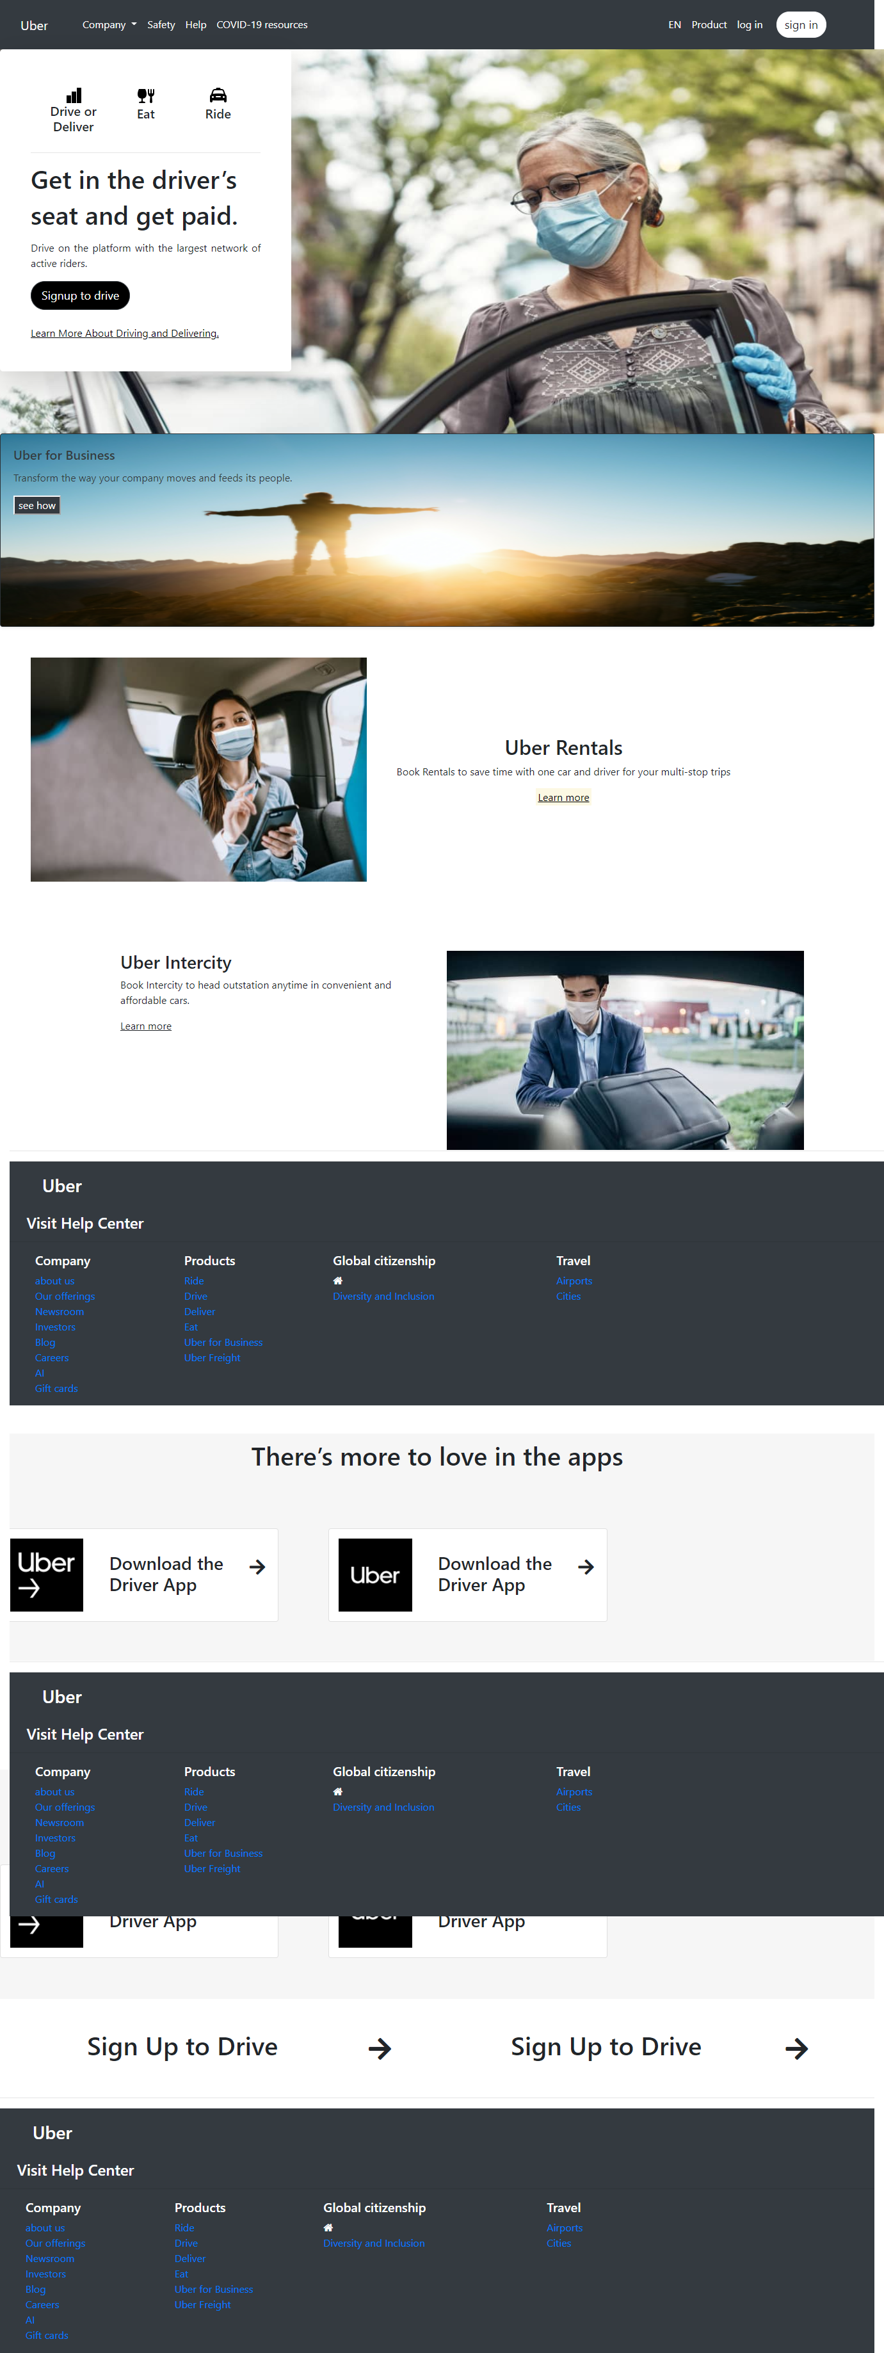
Task: Click the left Sign Up to Drive heading
Action: (182, 2047)
